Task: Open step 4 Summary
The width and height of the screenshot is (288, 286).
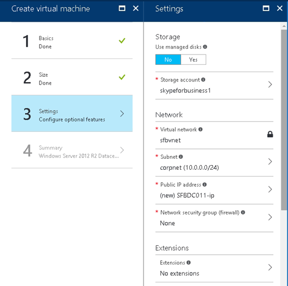Action: [72, 150]
